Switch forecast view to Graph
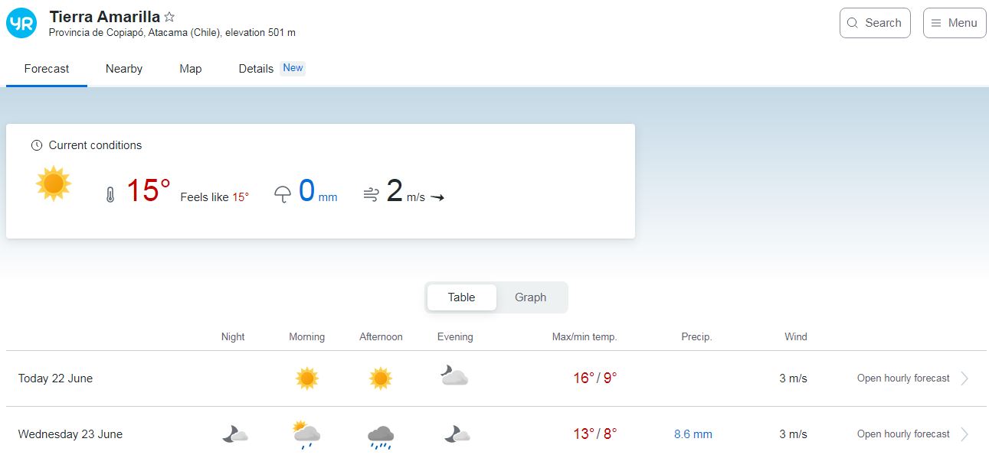 [530, 297]
